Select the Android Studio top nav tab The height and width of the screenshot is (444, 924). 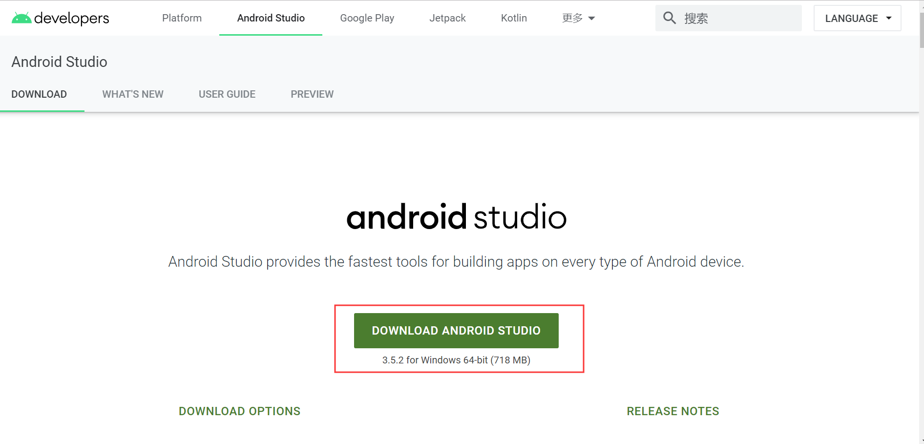coord(271,18)
